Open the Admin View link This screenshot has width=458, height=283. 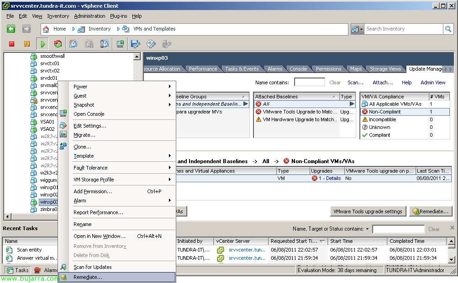pyautogui.click(x=432, y=82)
